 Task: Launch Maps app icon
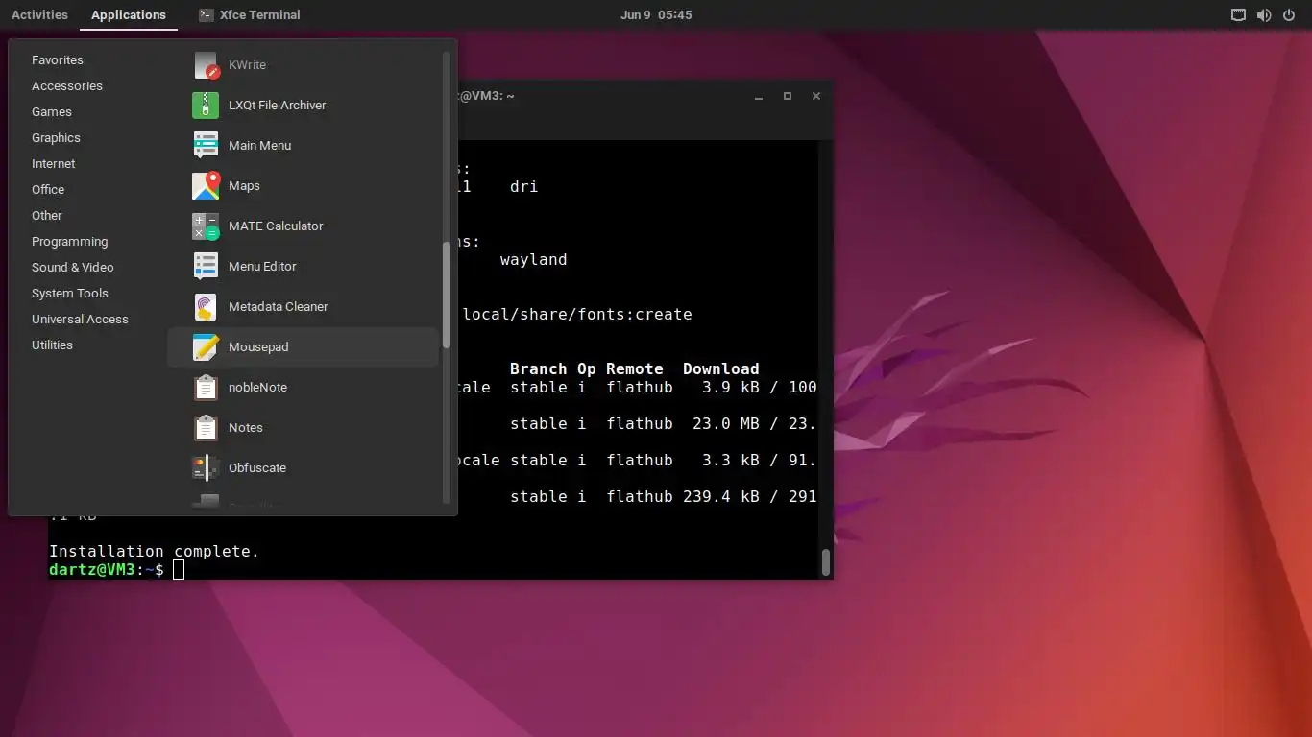(207, 186)
